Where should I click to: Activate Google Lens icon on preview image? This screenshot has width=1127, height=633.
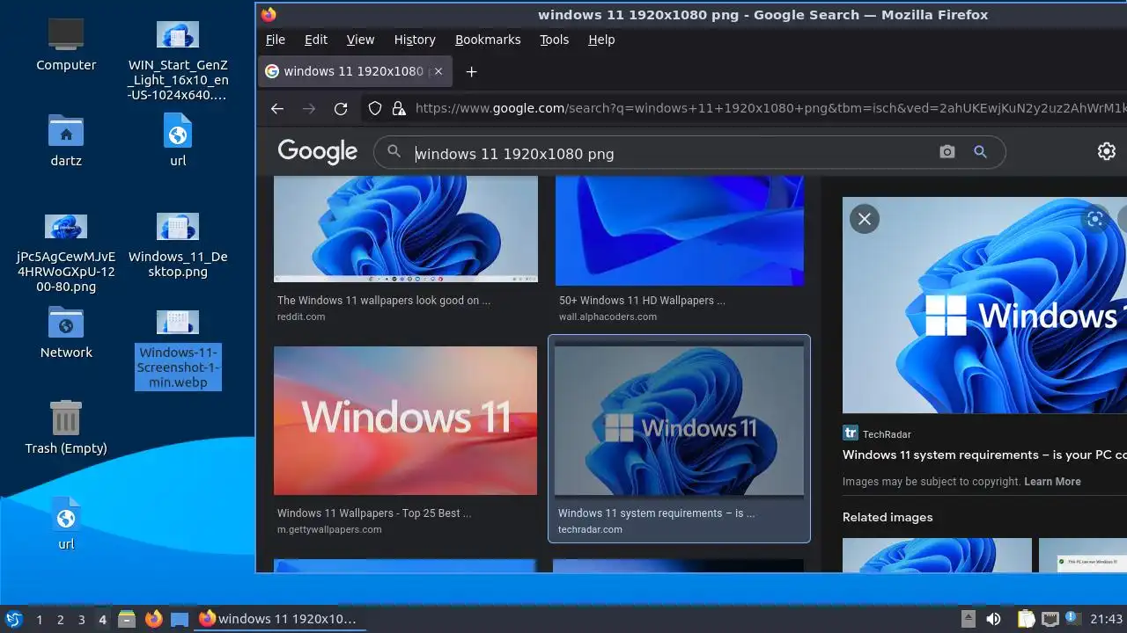tap(1095, 219)
